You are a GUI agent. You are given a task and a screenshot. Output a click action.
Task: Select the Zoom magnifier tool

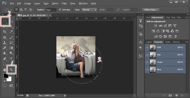[x=11, y=69]
